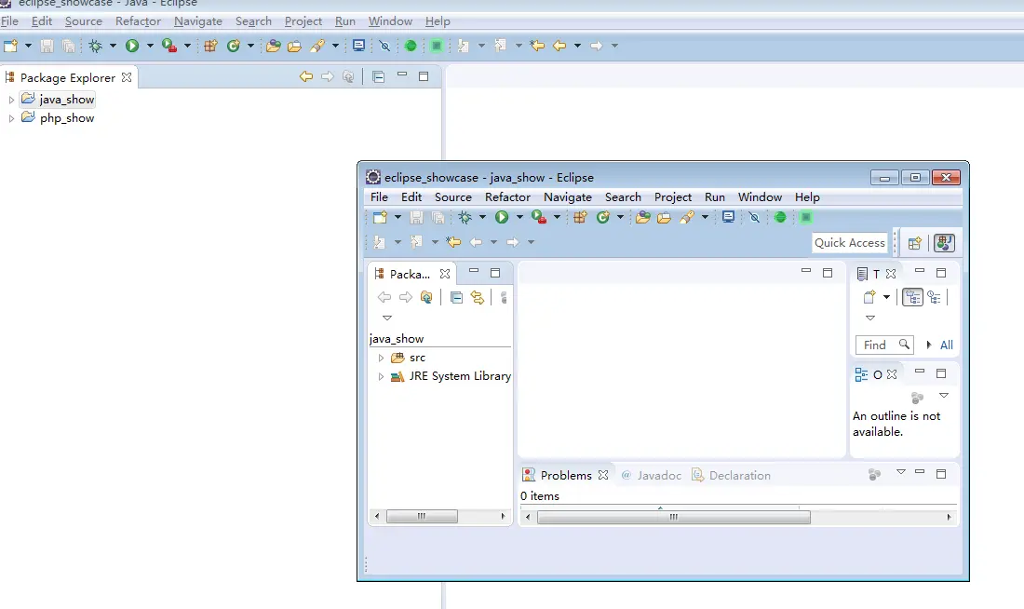
Task: Click Debug bug icon in background Eclipse toolbar
Action: pos(95,46)
